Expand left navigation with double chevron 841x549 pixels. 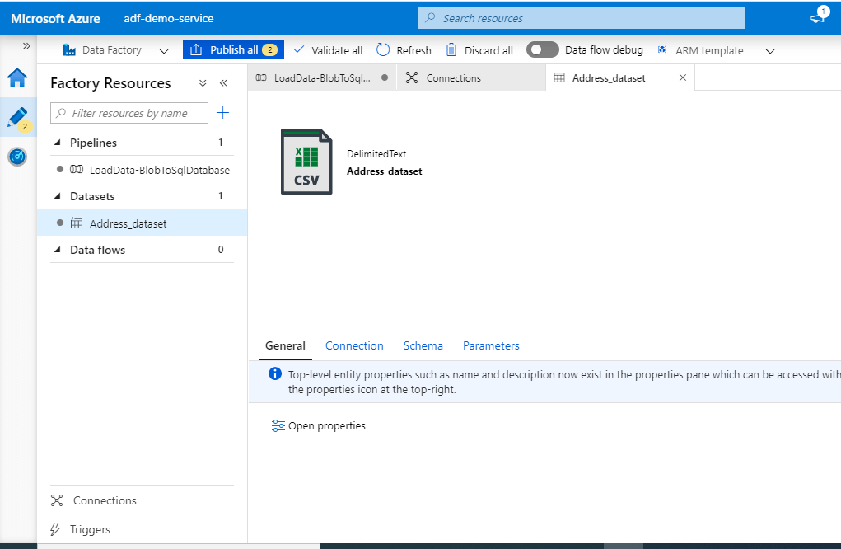pos(26,46)
